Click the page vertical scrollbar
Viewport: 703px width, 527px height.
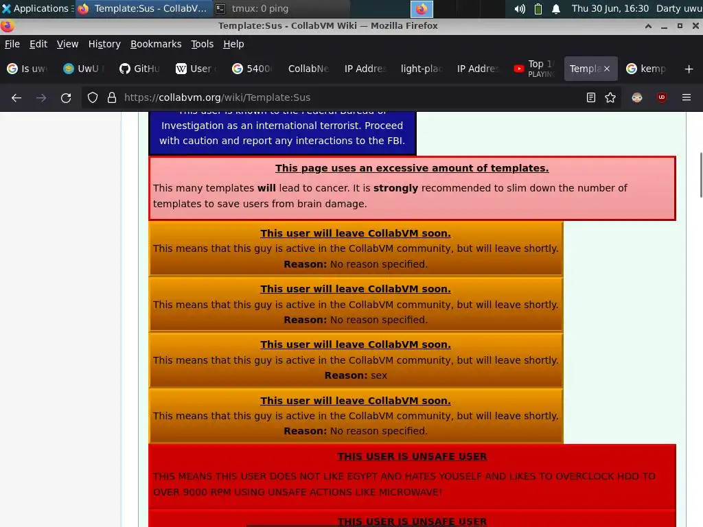(700, 175)
